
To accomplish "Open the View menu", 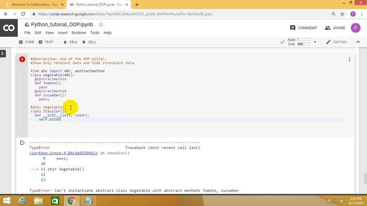I will click(49, 33).
